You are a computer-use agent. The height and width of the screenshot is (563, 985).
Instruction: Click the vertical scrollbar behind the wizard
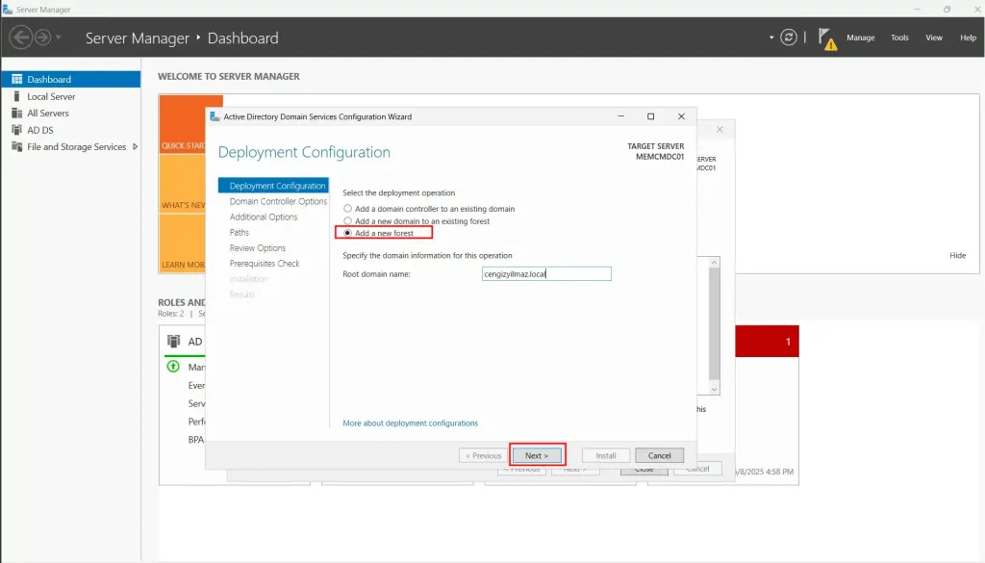pos(713,327)
